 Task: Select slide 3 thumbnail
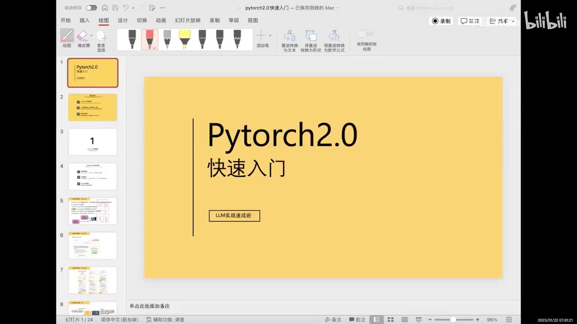click(92, 142)
